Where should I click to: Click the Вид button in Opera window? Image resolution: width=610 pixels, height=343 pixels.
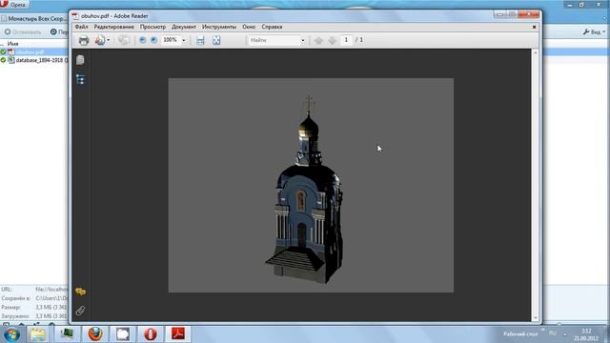click(x=594, y=31)
